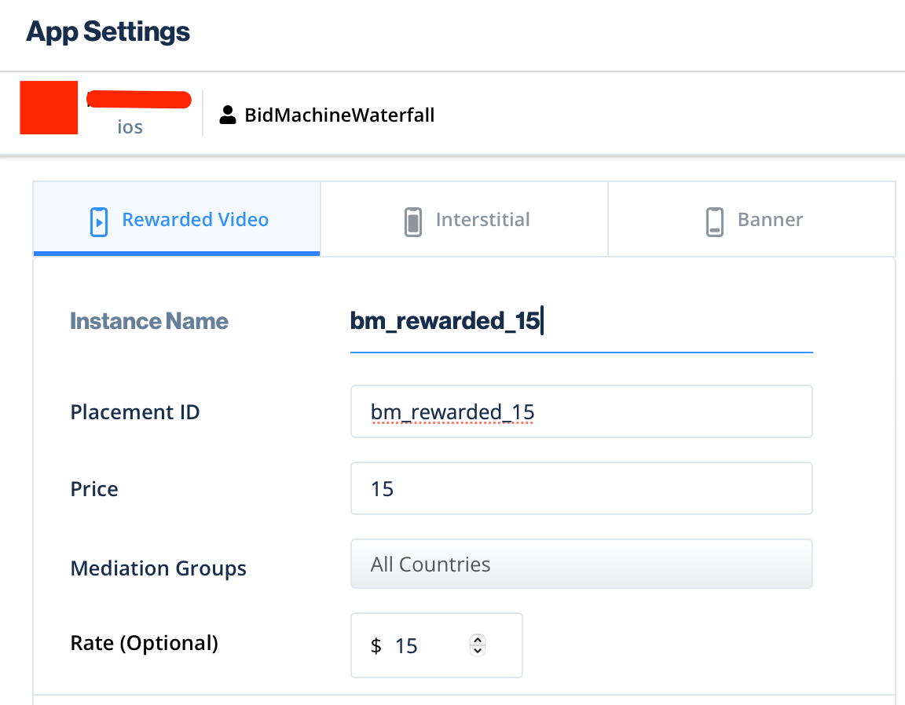
Task: Click the ios platform label
Action: tap(130, 126)
